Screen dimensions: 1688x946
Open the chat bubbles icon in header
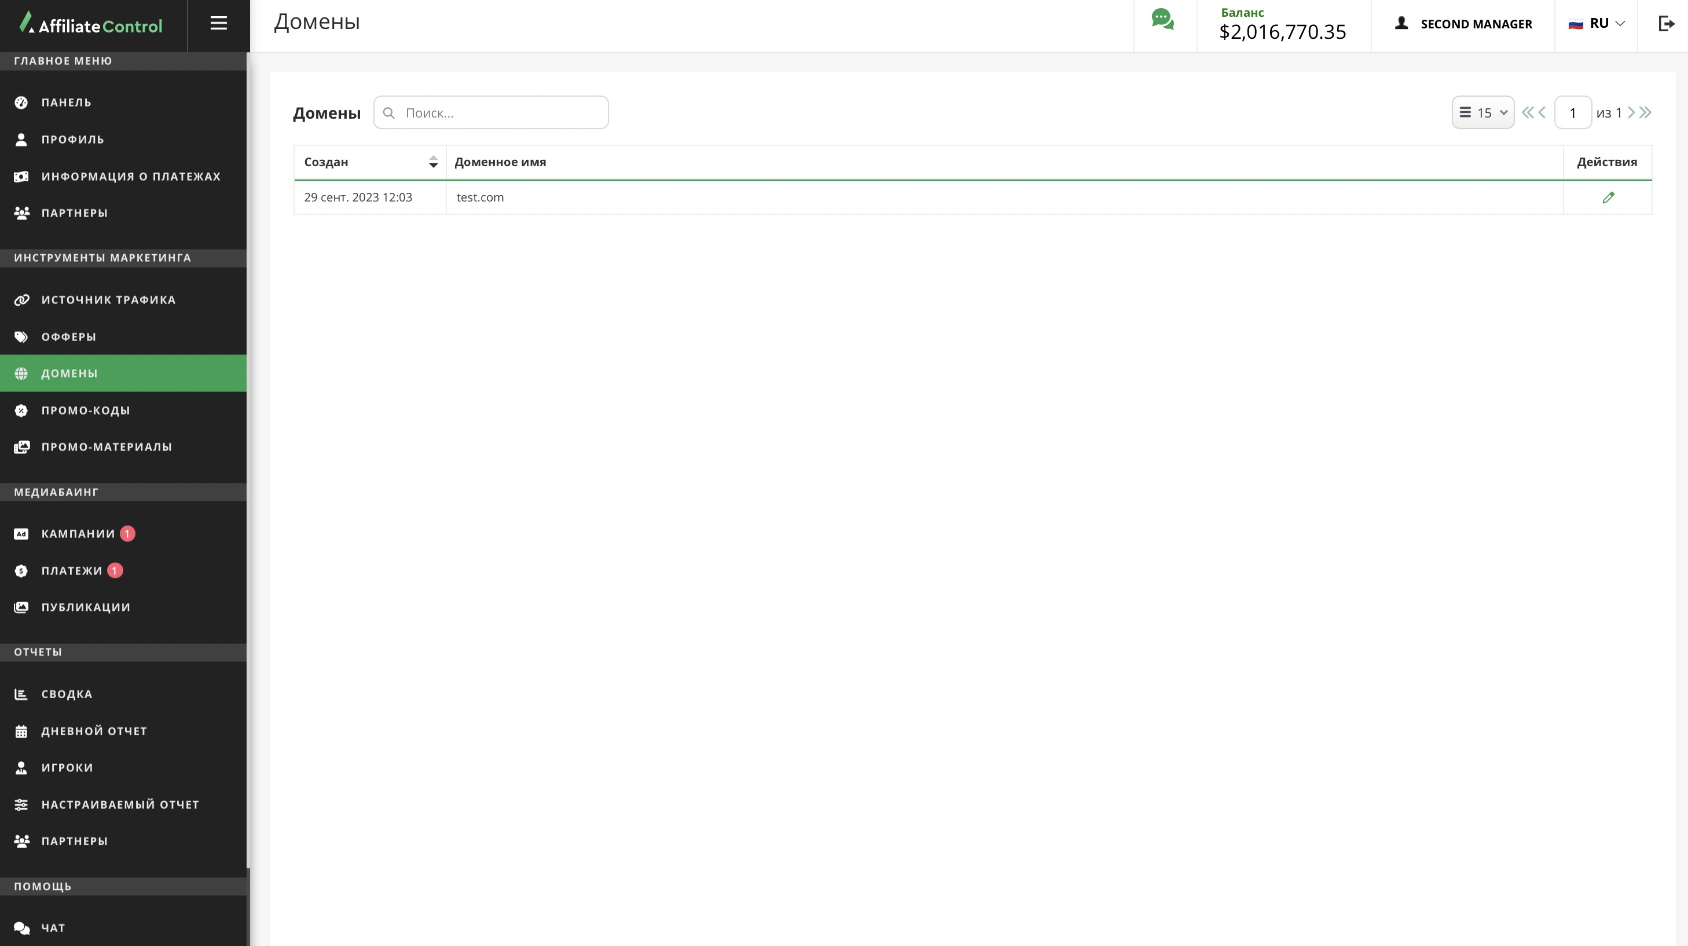pos(1162,20)
